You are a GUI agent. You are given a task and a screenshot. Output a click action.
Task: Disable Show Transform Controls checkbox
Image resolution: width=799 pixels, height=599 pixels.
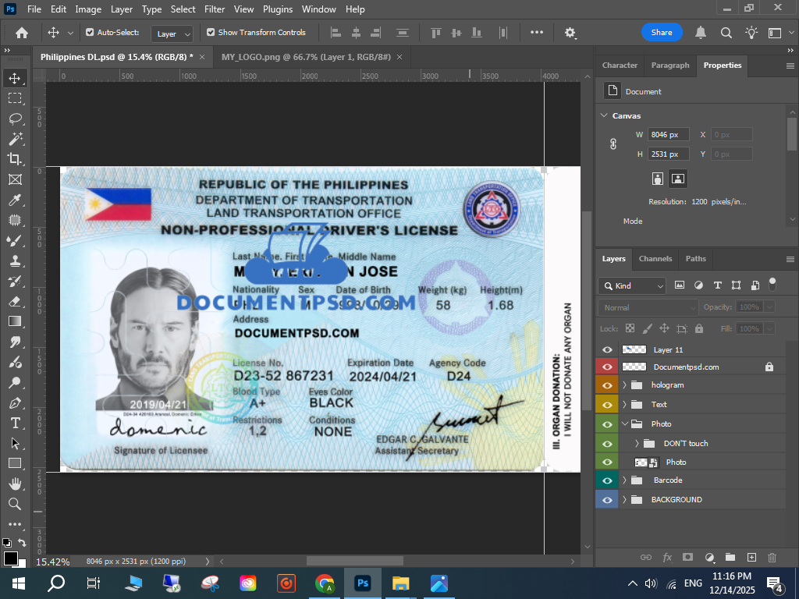point(211,33)
